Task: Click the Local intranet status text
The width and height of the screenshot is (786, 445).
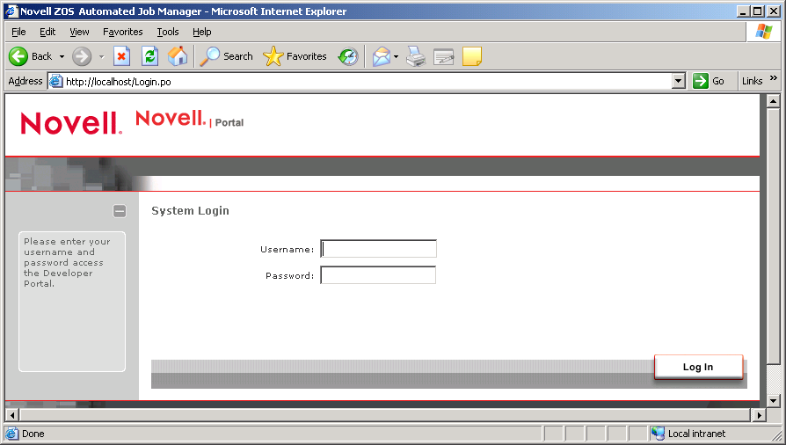Action: (696, 434)
